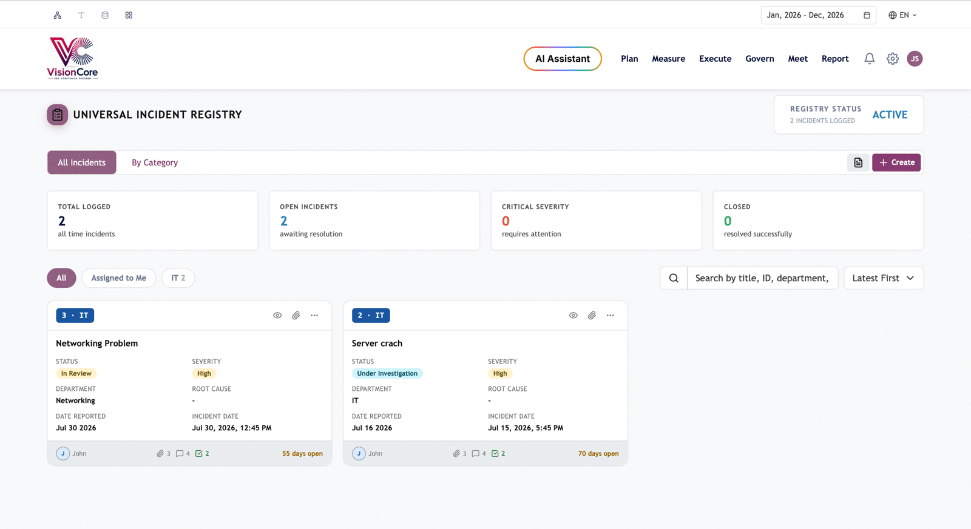Open the database icon in top bar
This screenshot has height=529, width=971.
tap(105, 15)
